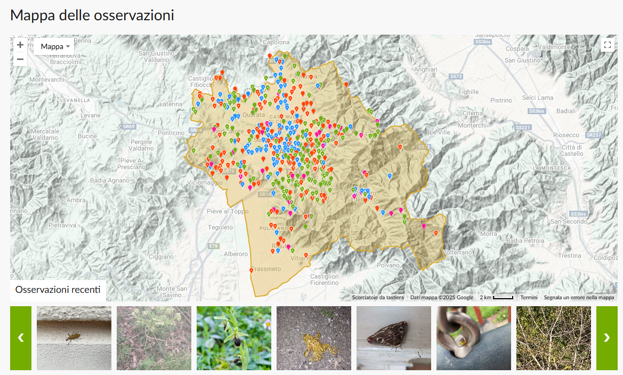Screen dimensions: 623x375
Task: Click the San Giustino Valdarno map label
Action: point(157,57)
